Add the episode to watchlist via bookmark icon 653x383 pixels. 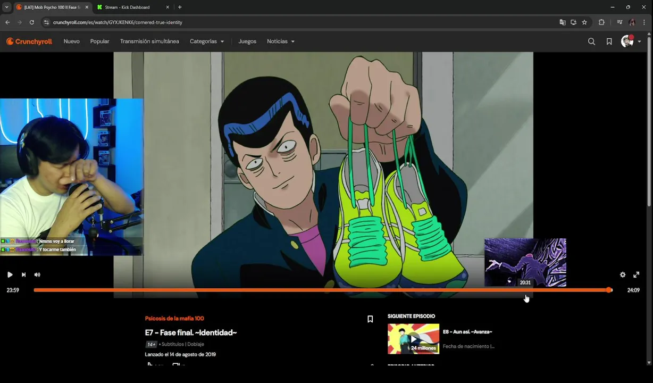coord(370,319)
